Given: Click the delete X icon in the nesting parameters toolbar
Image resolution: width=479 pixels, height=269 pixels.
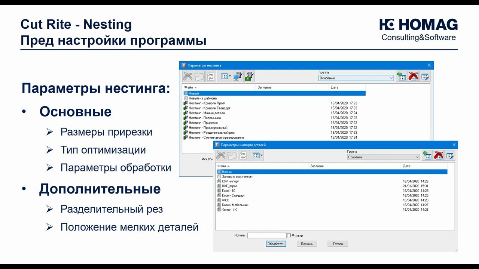Looking at the screenshot, I should (x=188, y=76).
